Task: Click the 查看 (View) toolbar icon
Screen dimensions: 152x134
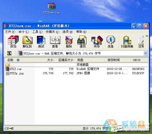Action: pos(55,41)
